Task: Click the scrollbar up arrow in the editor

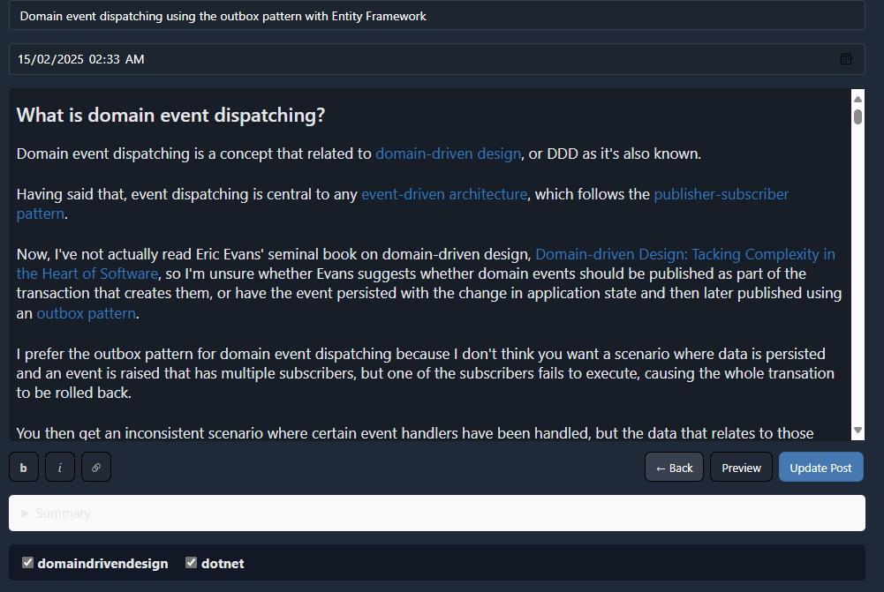Action: click(858, 99)
